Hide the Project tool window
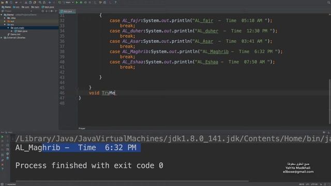Image resolution: width=331 pixels, height=186 pixels. pyautogui.click(x=56, y=11)
